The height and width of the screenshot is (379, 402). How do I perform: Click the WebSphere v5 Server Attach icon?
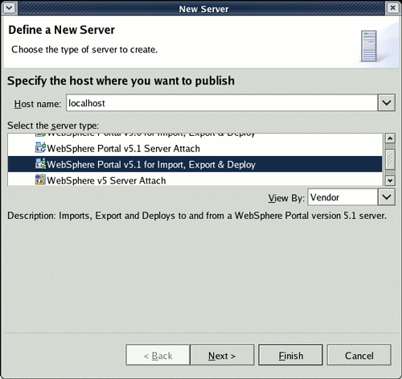point(40,179)
